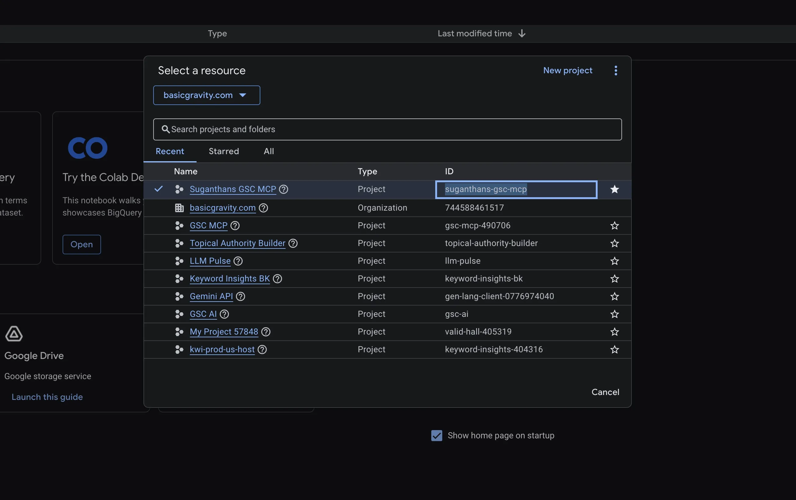796x500 pixels.
Task: Cancel the resource selection dialog
Action: pyautogui.click(x=605, y=392)
